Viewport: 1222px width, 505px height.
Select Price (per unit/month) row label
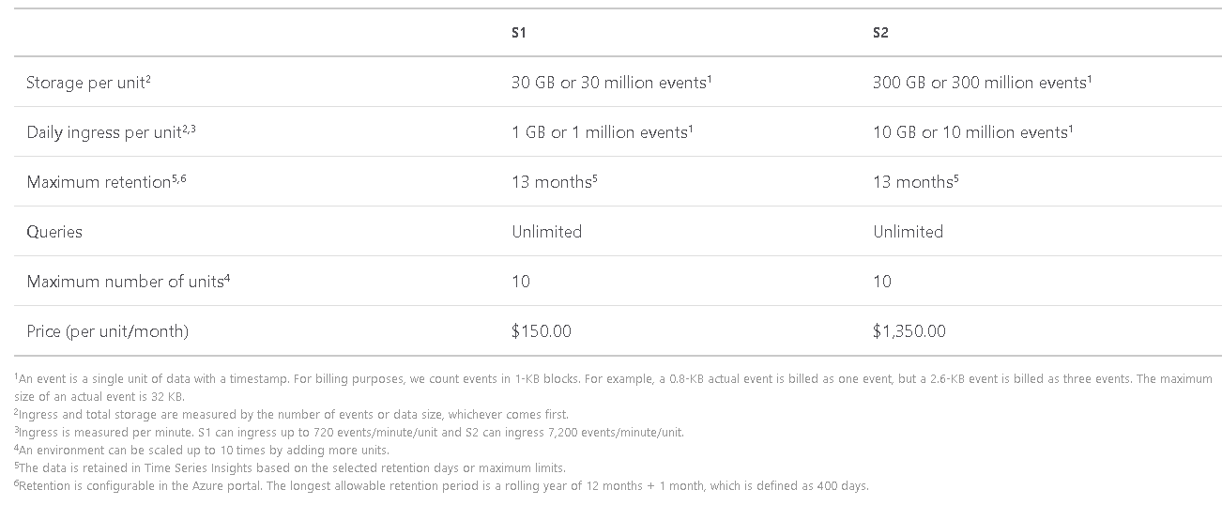108,331
